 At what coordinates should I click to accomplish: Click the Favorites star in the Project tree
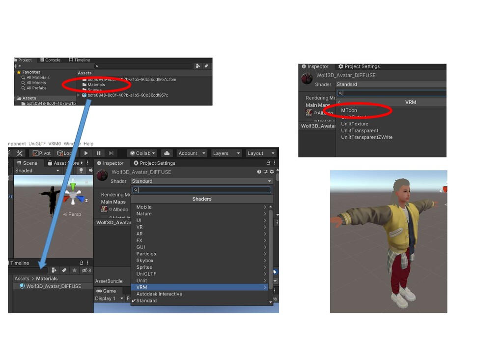(19, 72)
